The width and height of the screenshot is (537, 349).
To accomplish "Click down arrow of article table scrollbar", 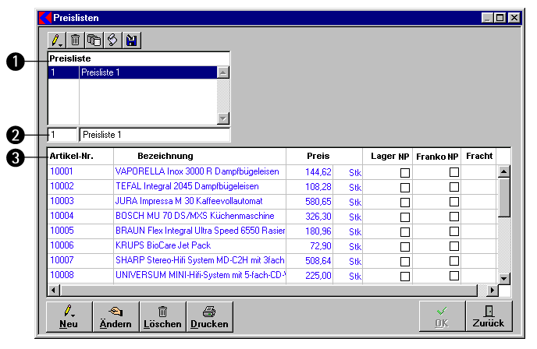I will (503, 278).
